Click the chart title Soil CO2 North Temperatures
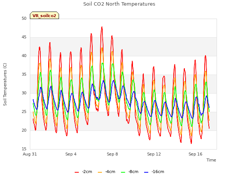 (119, 4)
